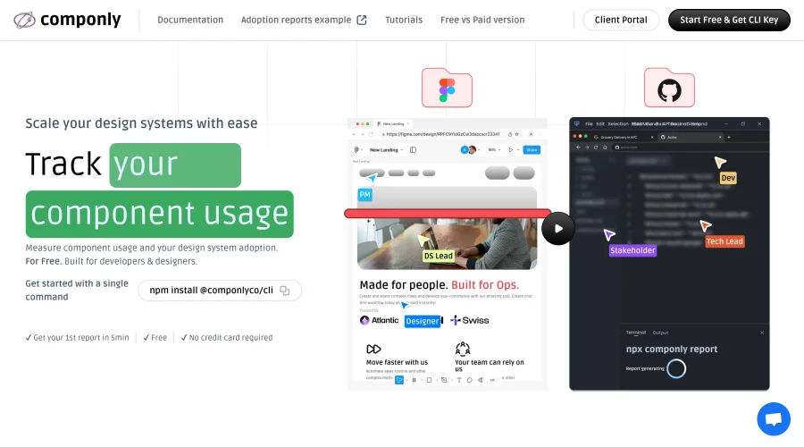Screen dimensions: 804x447
Task: Open the Documentation menu item
Action: (x=190, y=20)
